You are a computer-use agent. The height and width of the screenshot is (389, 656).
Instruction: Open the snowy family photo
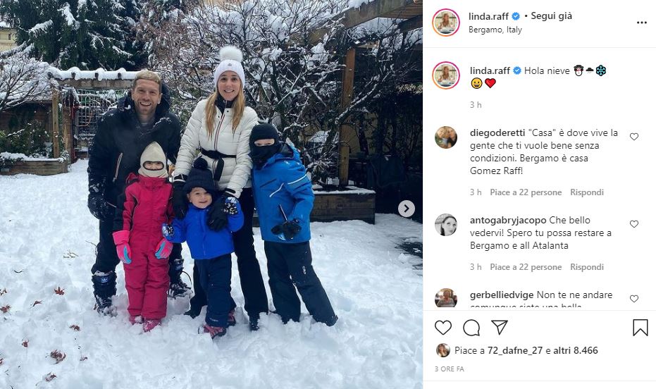(x=211, y=194)
